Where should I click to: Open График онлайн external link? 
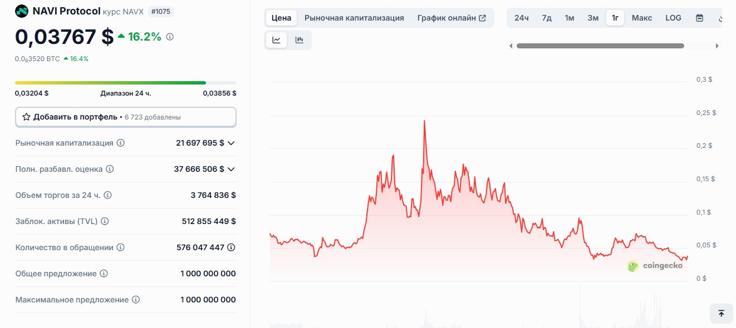452,18
